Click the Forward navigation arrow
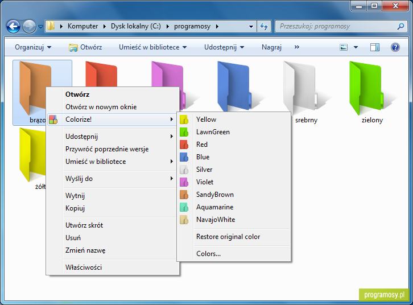This screenshot has width=413, height=305. pyautogui.click(x=29, y=26)
